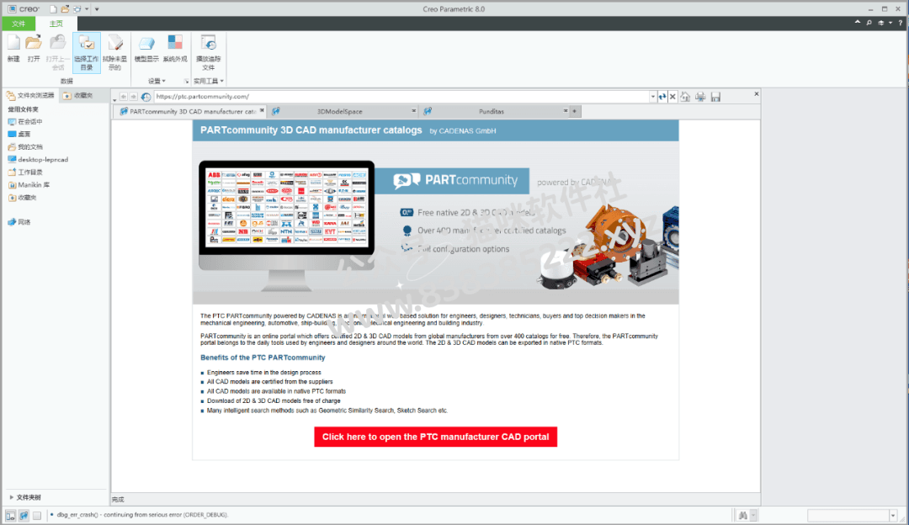The width and height of the screenshot is (909, 525).
Task: Open 网络 network entry
Action: coord(19,222)
